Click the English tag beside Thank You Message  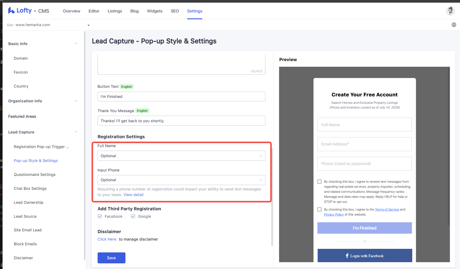pos(142,111)
